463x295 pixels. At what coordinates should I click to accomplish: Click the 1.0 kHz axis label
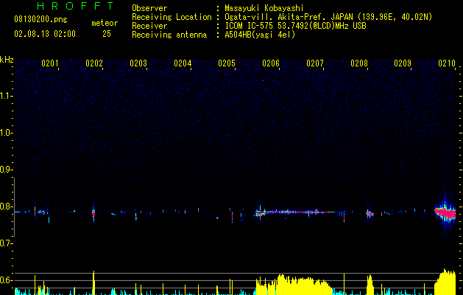[x=5, y=133]
